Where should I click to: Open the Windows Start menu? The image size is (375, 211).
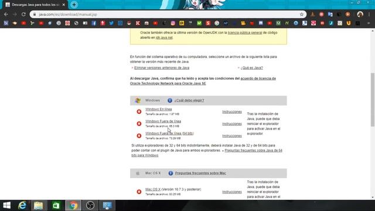pos(6,205)
